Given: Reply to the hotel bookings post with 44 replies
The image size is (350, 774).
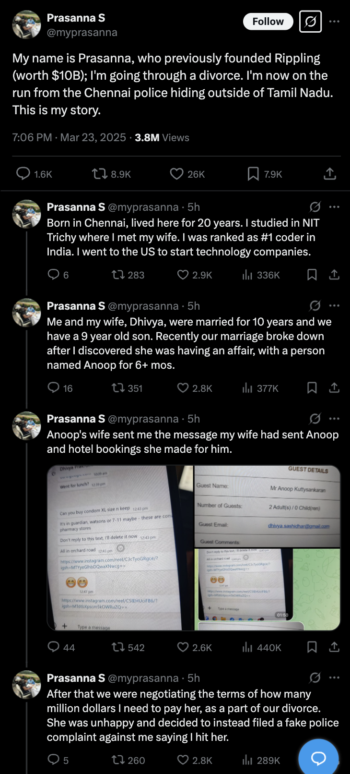Looking at the screenshot, I should click(53, 647).
